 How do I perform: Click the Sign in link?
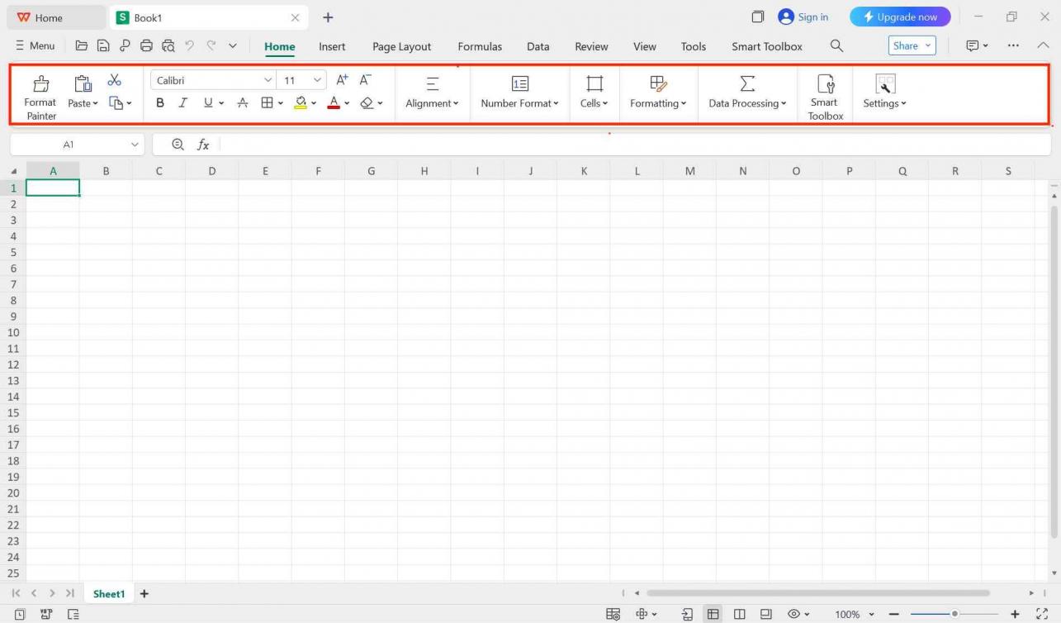click(x=803, y=17)
